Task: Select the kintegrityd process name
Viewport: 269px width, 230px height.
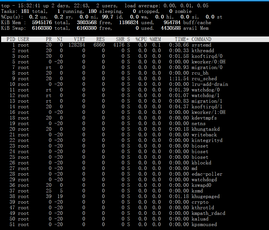Action: pyautogui.click(x=207, y=140)
